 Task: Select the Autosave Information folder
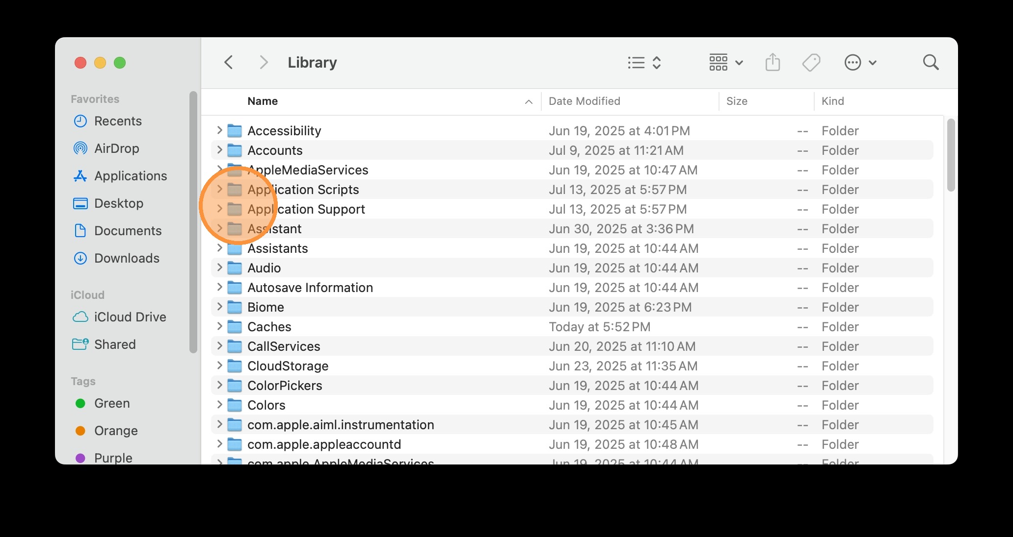click(572, 288)
